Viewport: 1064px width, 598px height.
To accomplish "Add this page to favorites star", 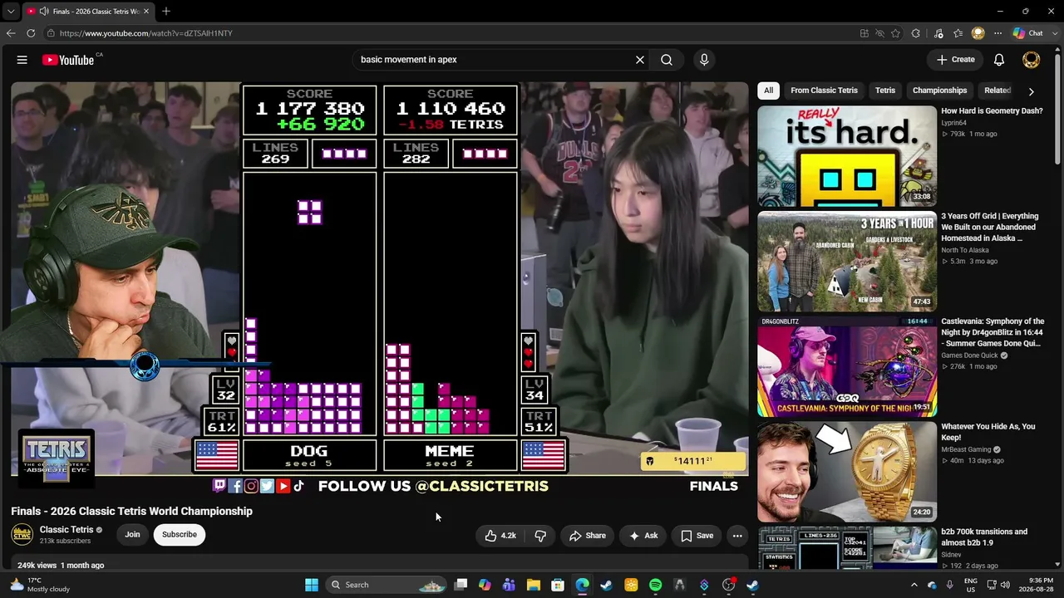I will tap(895, 33).
